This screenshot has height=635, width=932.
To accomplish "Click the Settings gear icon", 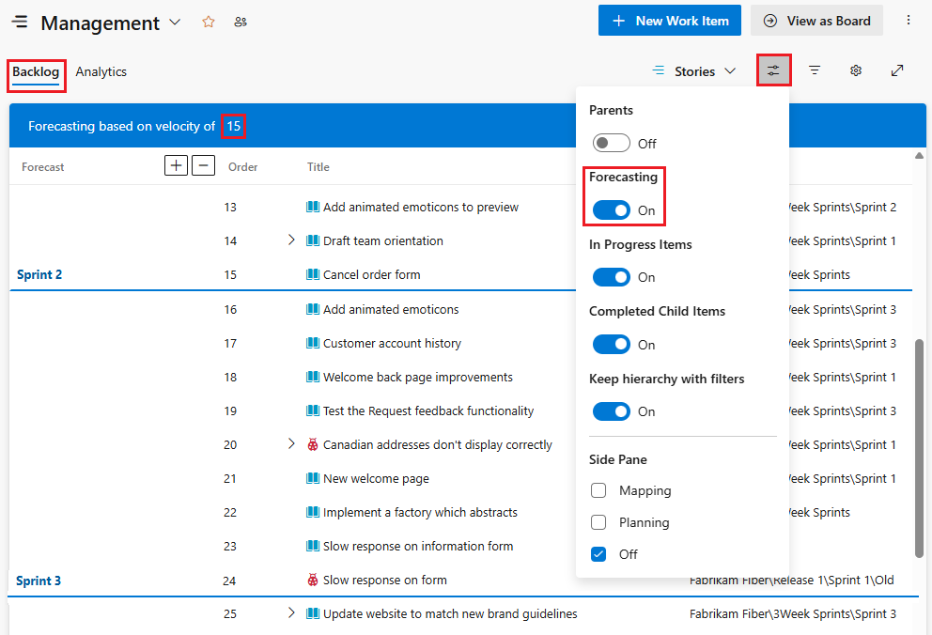I will 855,70.
